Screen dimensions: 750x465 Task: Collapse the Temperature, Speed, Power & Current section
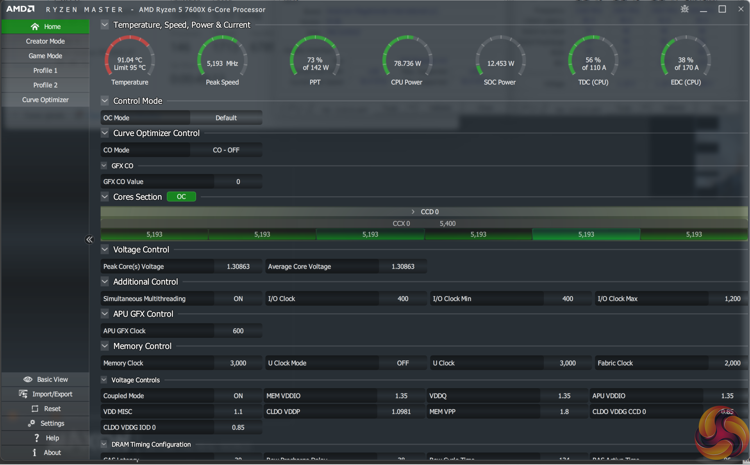105,25
